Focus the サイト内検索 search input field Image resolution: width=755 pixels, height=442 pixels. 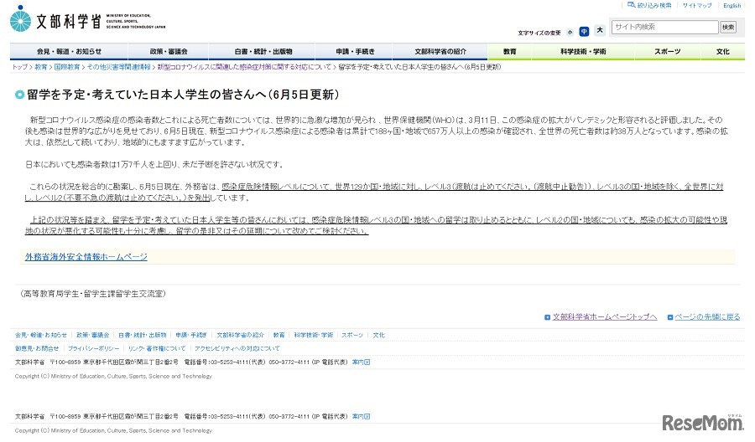point(664,27)
